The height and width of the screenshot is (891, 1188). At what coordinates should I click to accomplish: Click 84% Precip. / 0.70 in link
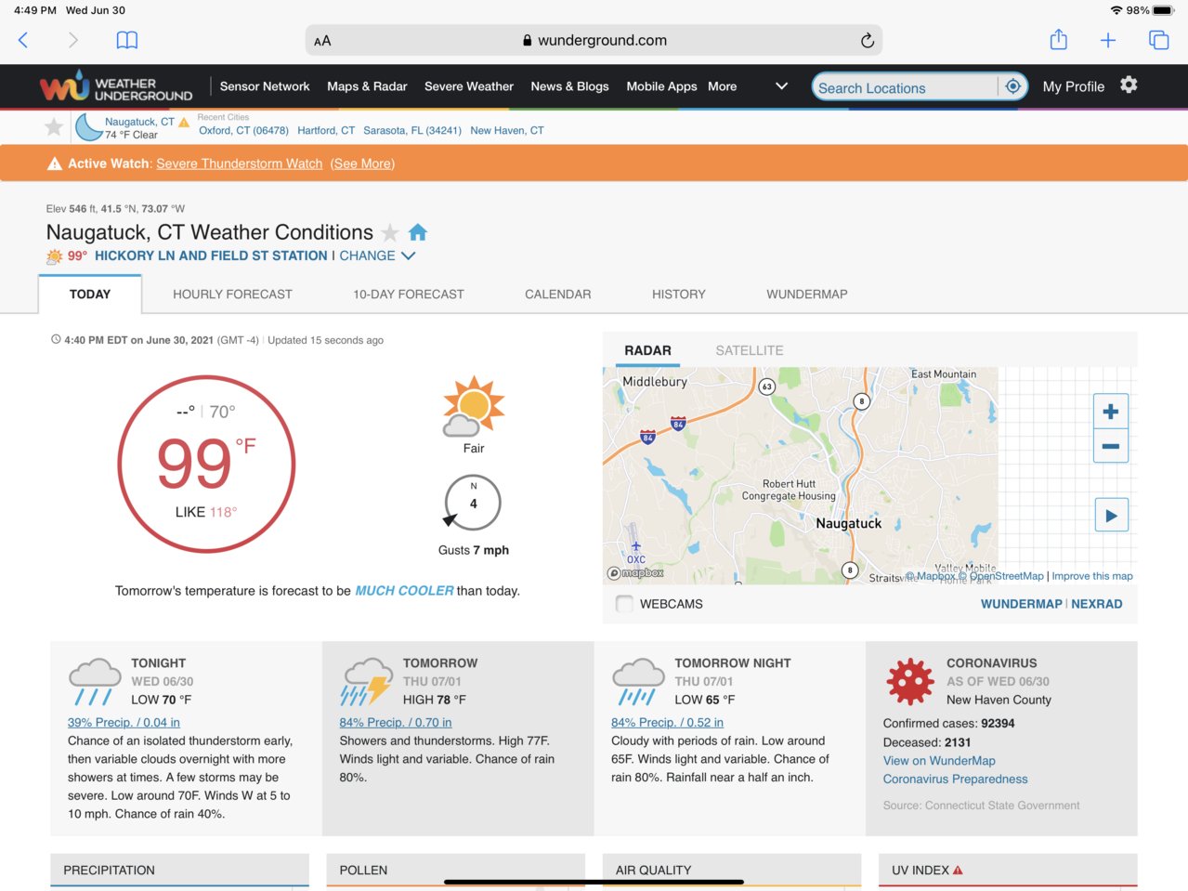[396, 723]
